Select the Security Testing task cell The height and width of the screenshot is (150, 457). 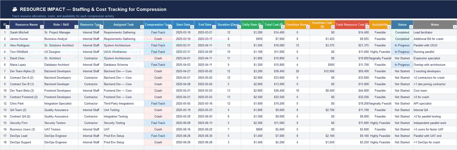tap(124, 123)
